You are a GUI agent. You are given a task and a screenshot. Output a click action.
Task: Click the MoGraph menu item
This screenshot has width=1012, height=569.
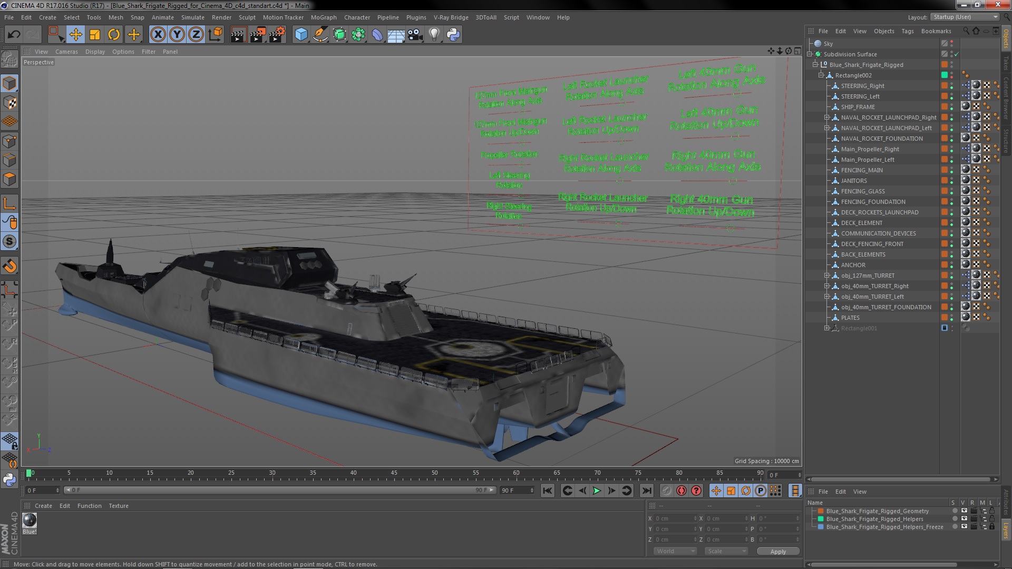point(323,17)
